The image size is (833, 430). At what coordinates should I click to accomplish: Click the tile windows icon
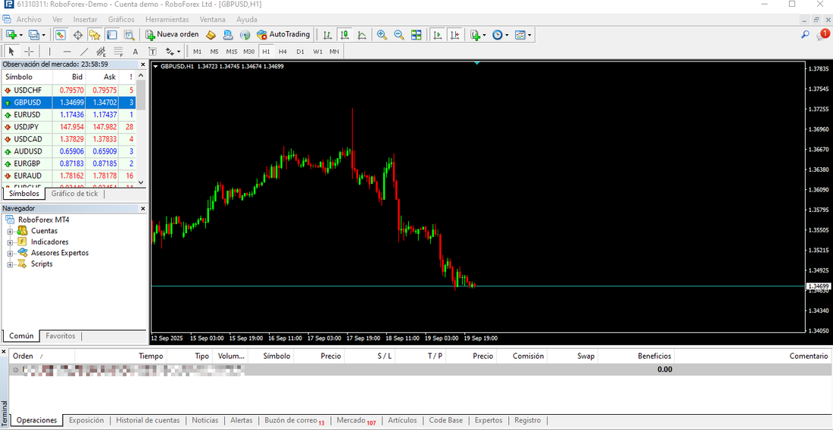[416, 35]
